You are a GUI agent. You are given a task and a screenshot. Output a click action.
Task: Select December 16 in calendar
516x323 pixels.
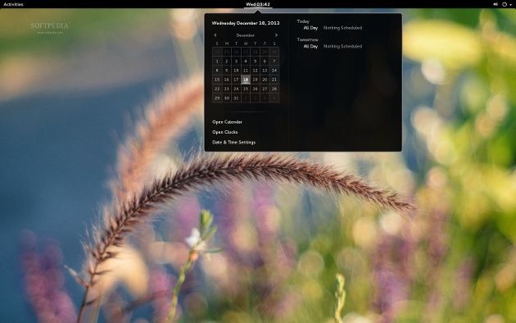[x=226, y=80]
